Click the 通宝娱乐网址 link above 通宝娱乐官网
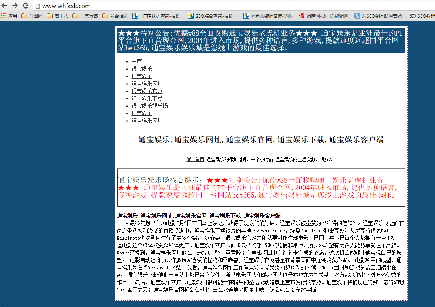 [x=147, y=84]
